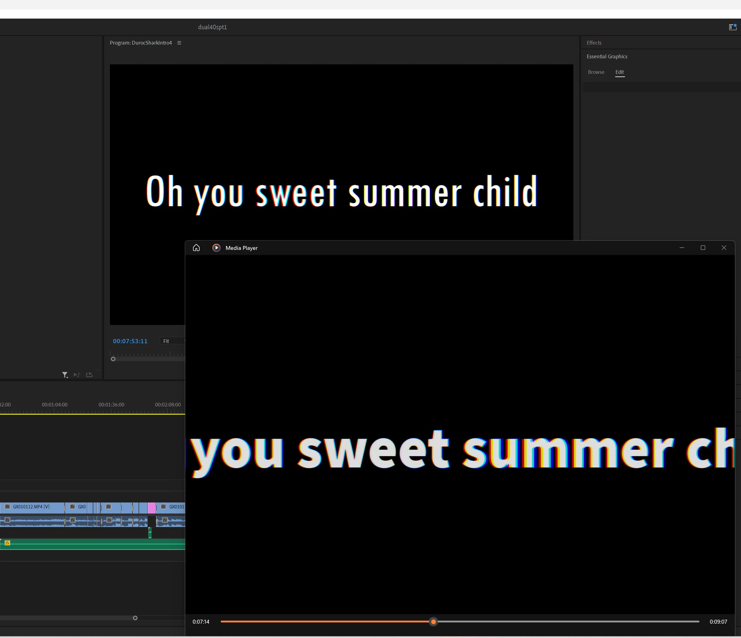
Task: Click the fx badge on GX010112.MP4 clip
Action: (x=8, y=506)
